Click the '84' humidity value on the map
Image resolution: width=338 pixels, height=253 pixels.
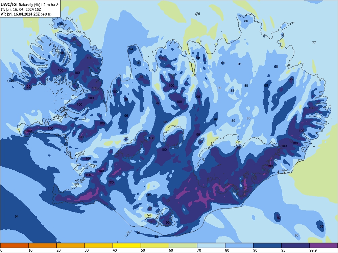(x=283, y=35)
